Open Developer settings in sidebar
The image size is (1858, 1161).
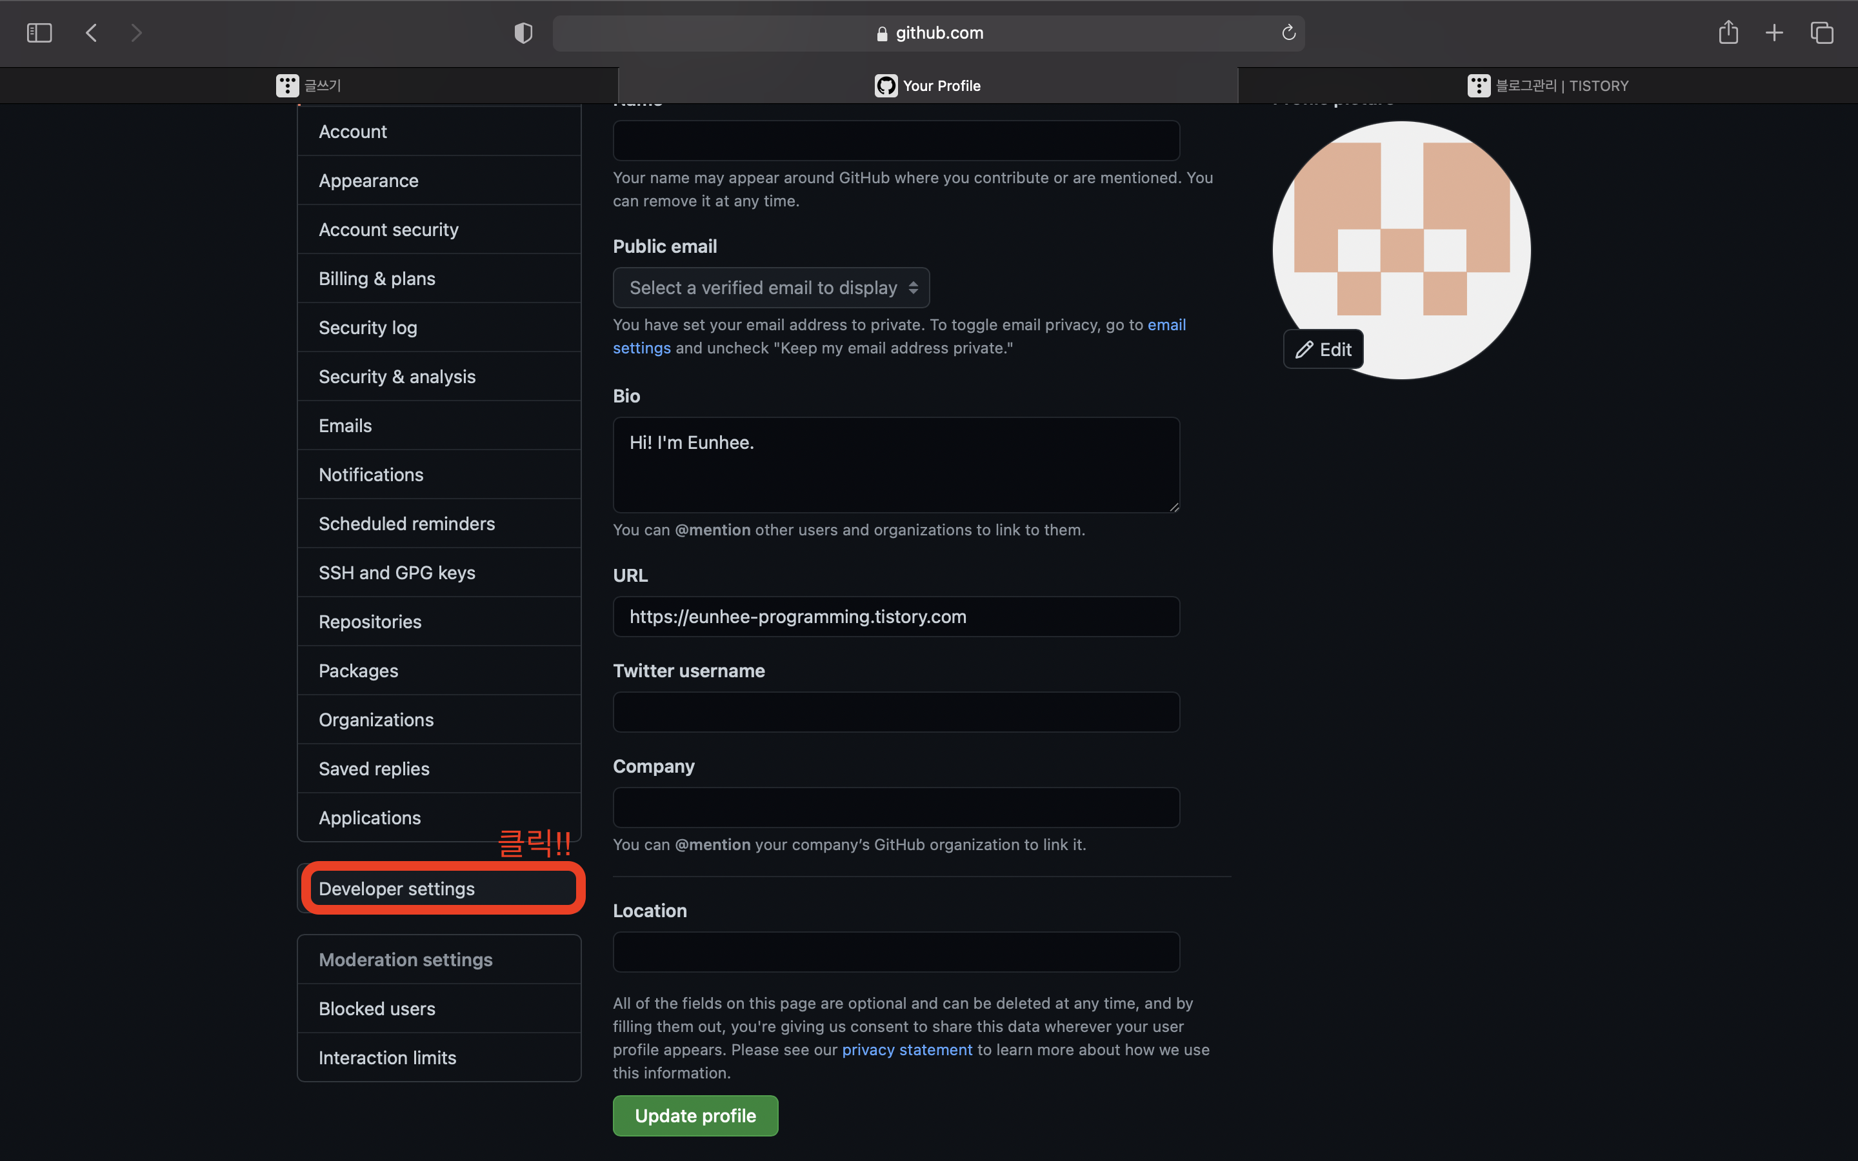(397, 888)
